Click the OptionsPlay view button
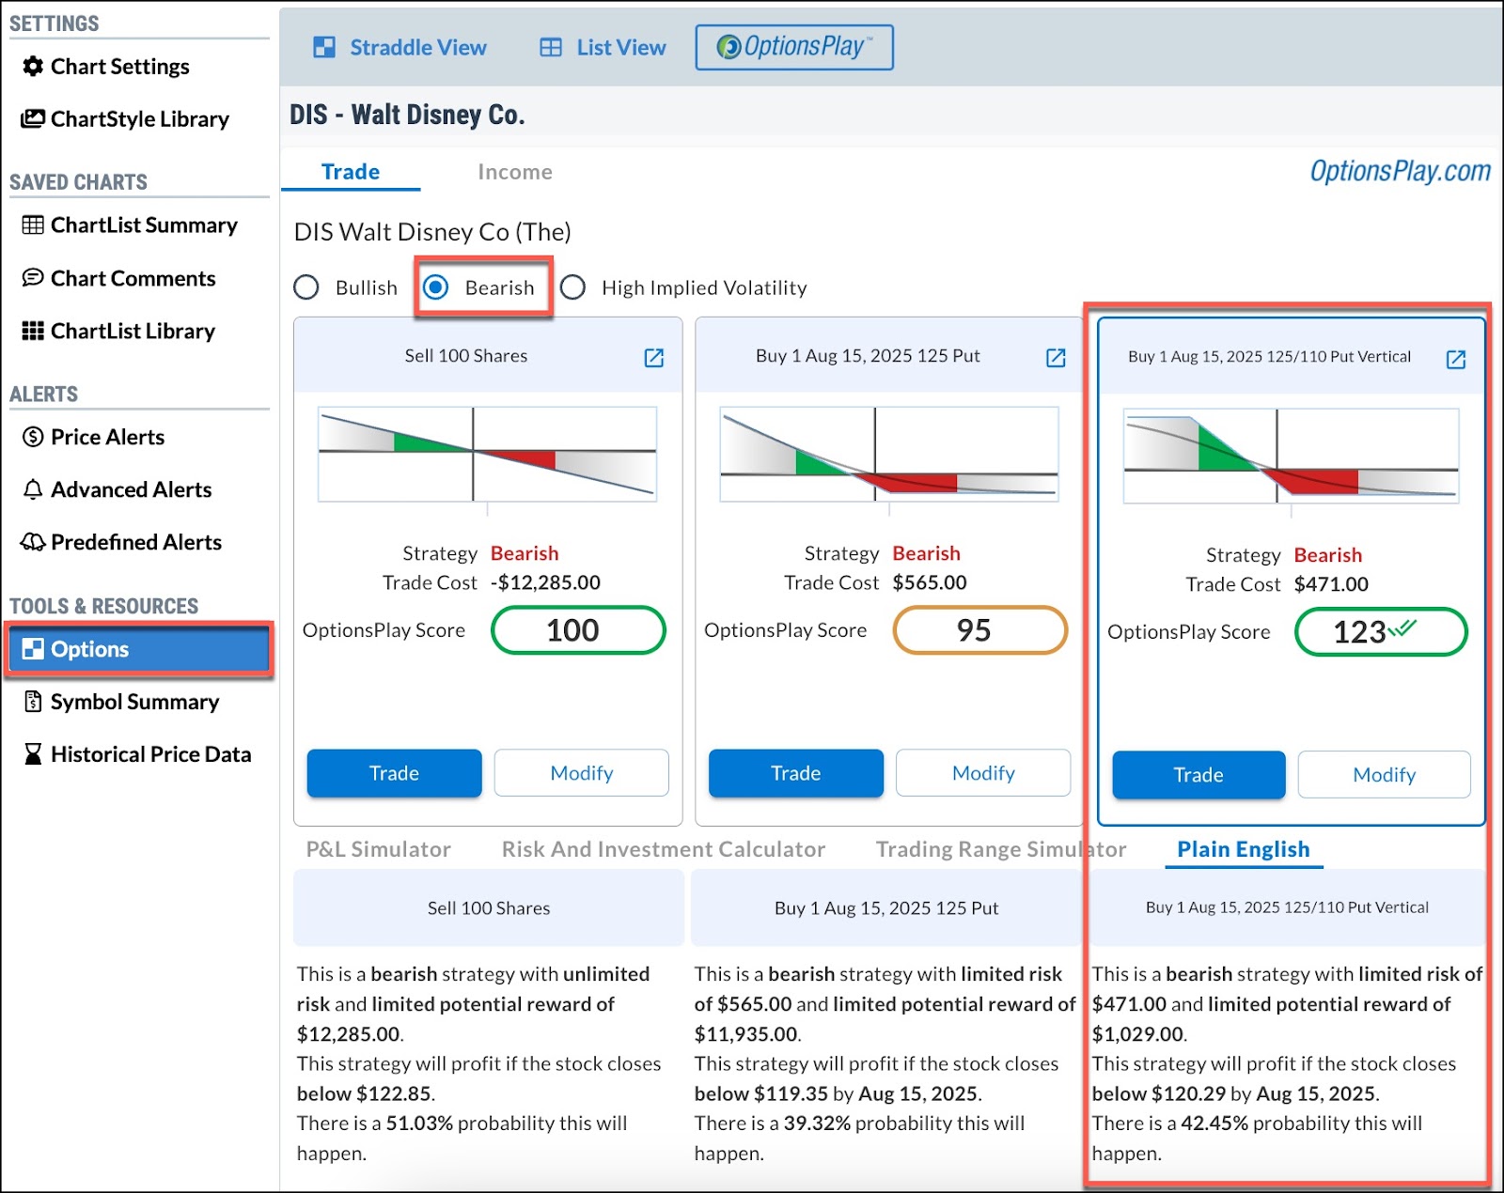 [x=794, y=47]
